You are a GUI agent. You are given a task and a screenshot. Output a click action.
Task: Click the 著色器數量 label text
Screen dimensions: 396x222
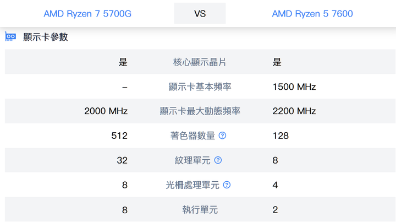(x=193, y=136)
